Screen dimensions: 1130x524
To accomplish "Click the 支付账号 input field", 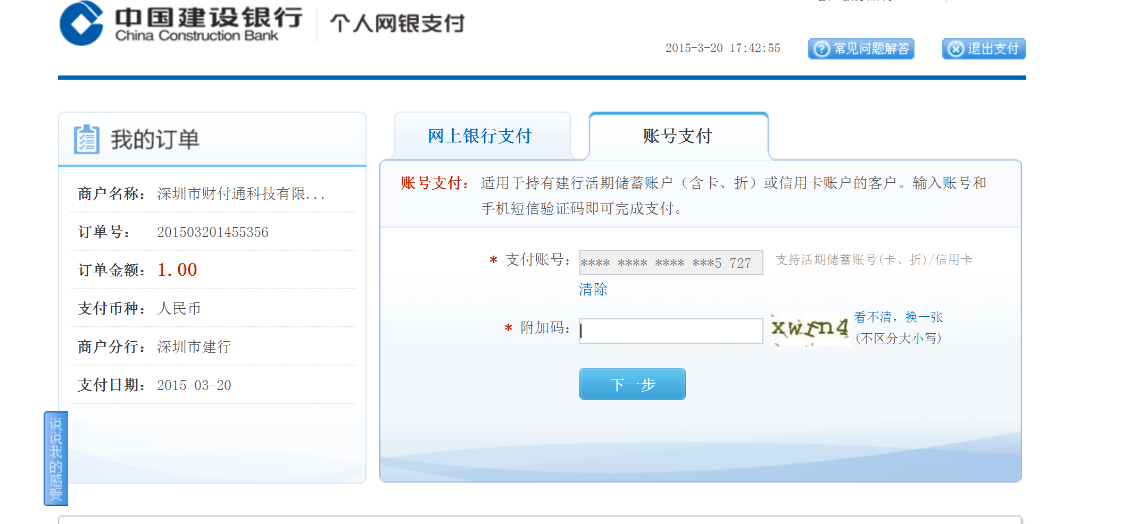I will click(671, 263).
